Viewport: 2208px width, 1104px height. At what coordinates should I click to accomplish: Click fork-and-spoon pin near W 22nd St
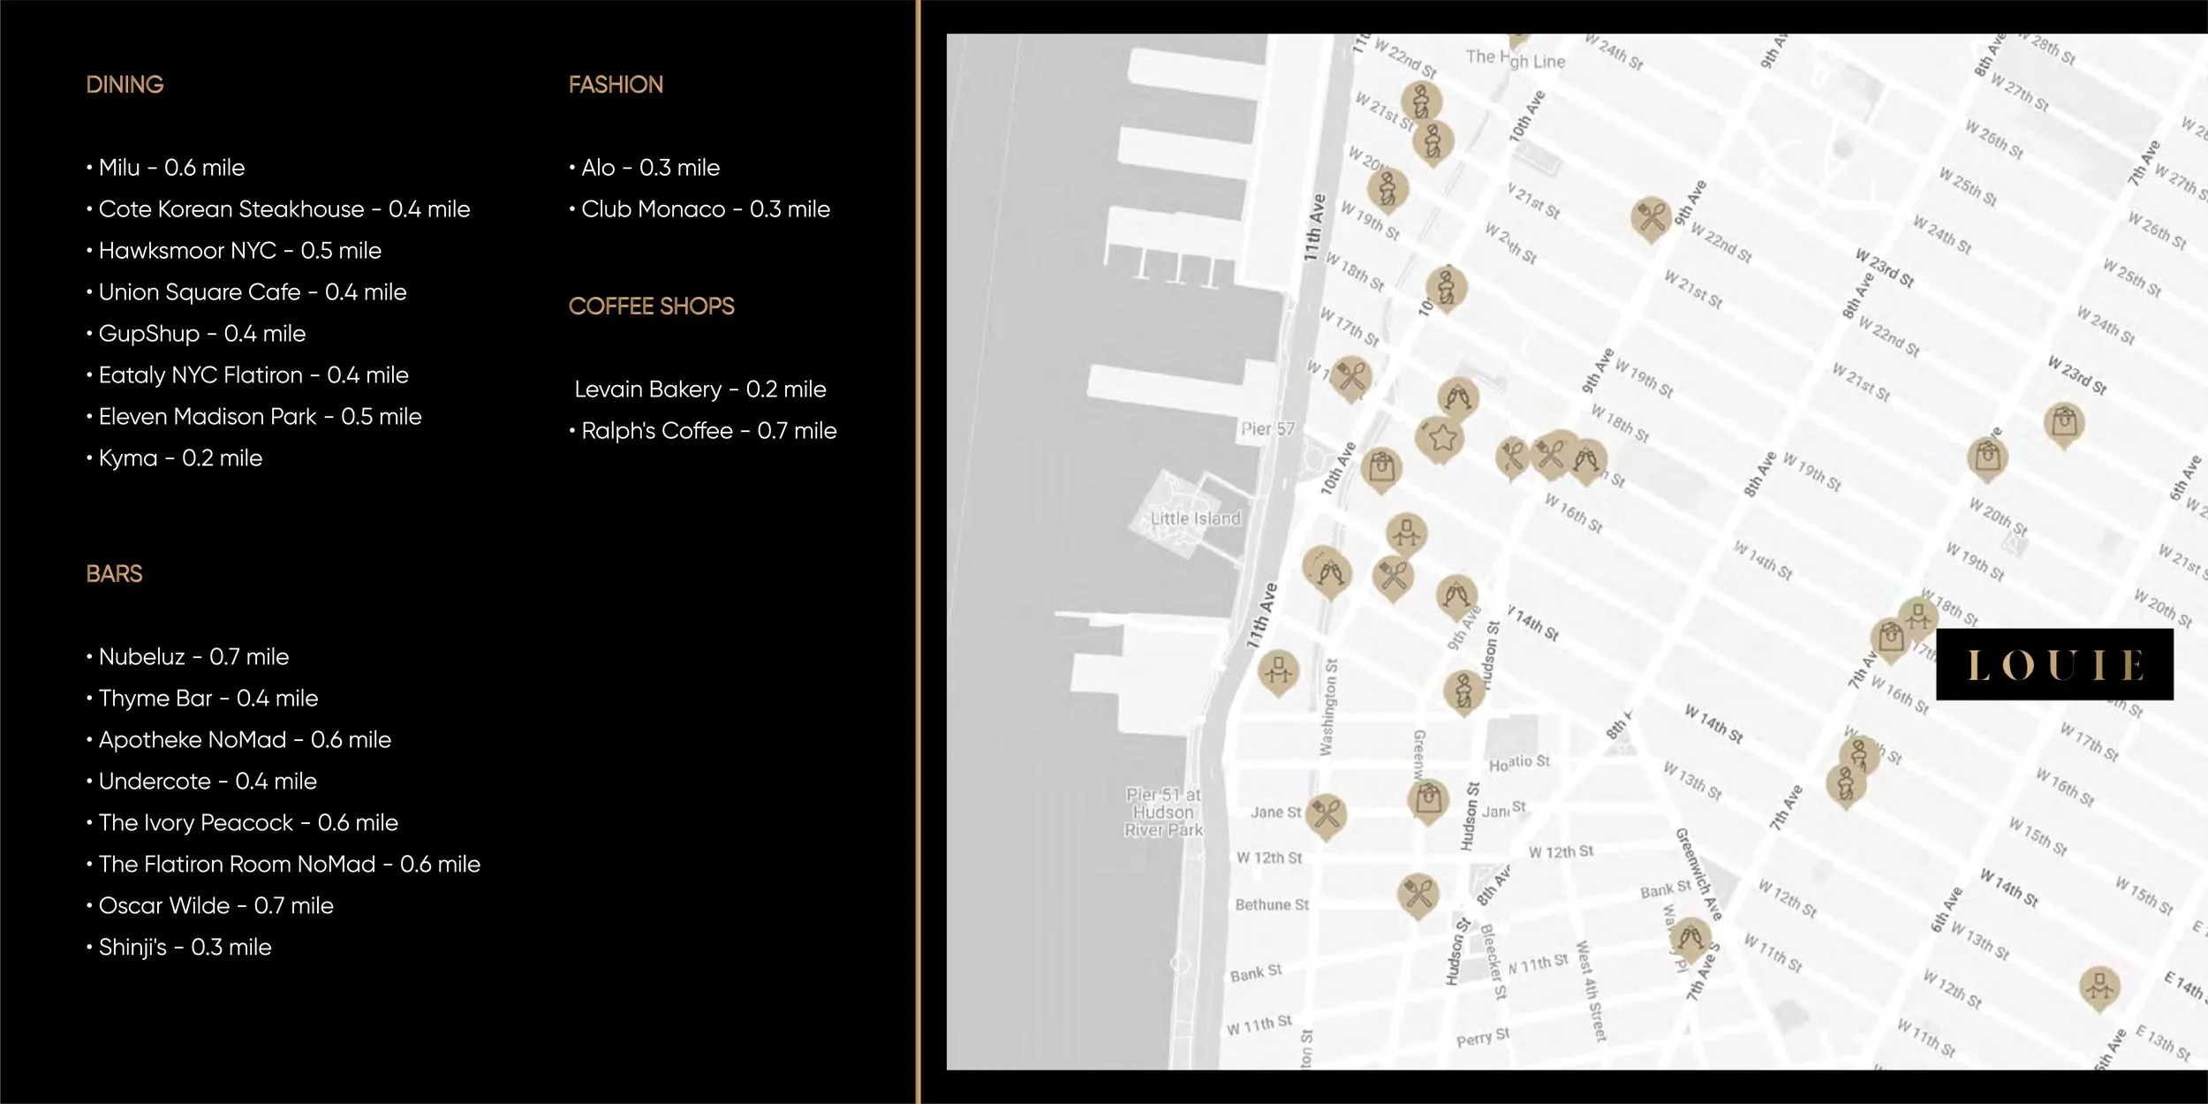point(1651,216)
